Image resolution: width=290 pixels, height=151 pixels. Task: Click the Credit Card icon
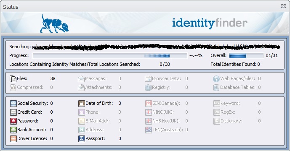click(x=13, y=112)
